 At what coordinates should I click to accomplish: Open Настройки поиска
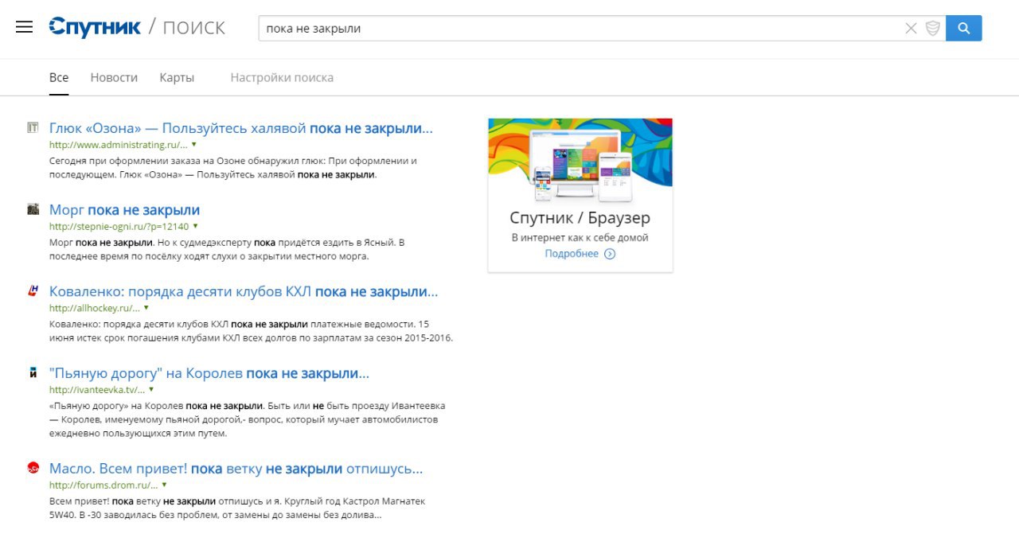(x=282, y=78)
